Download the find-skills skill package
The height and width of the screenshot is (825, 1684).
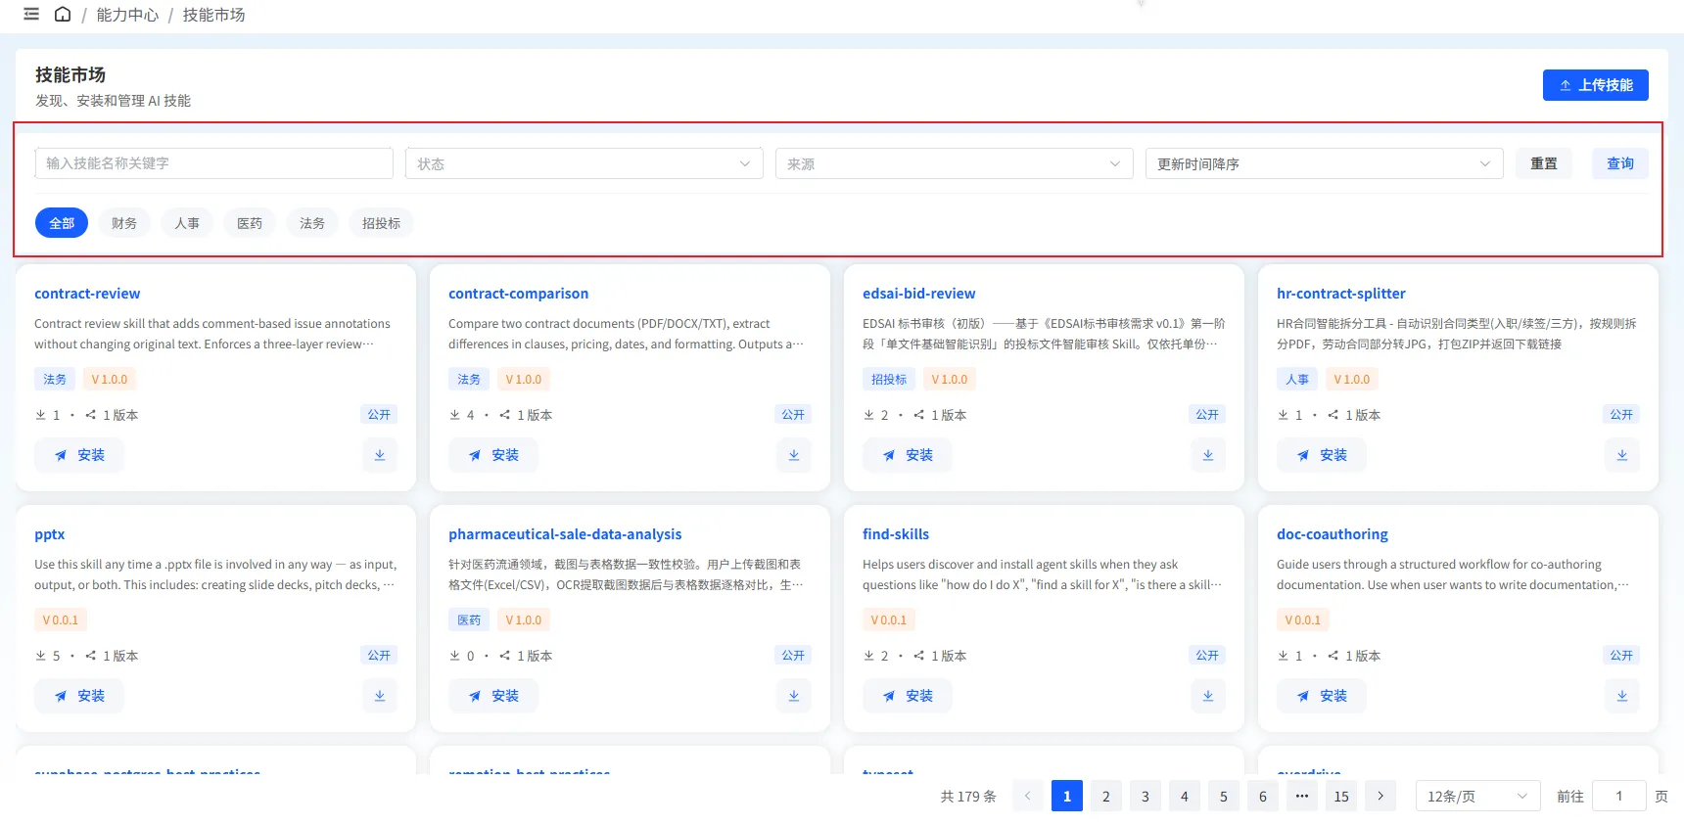point(1208,696)
